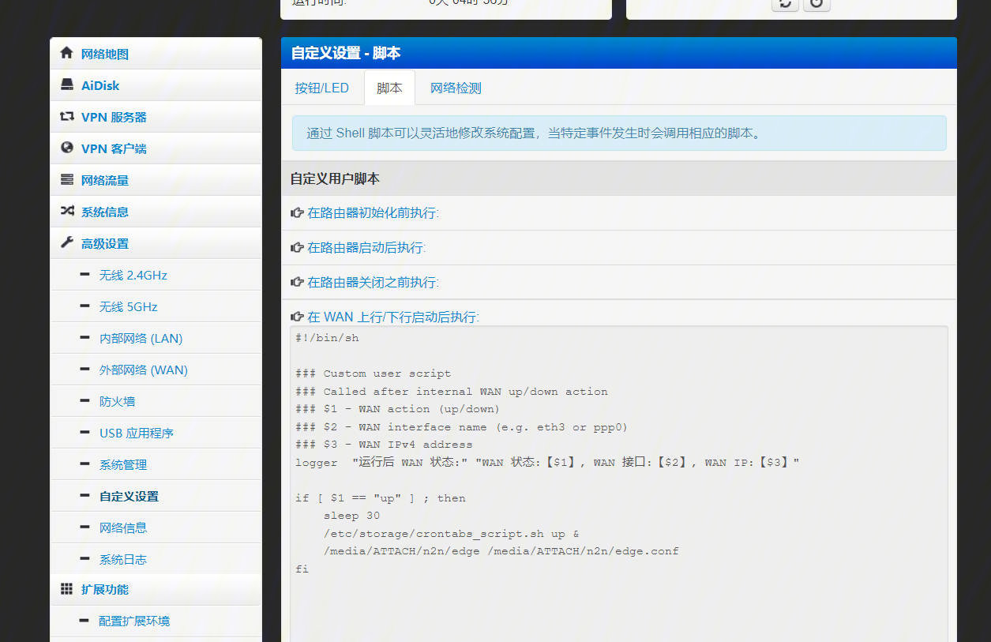Click the crontabs_script.sh up & line

451,534
